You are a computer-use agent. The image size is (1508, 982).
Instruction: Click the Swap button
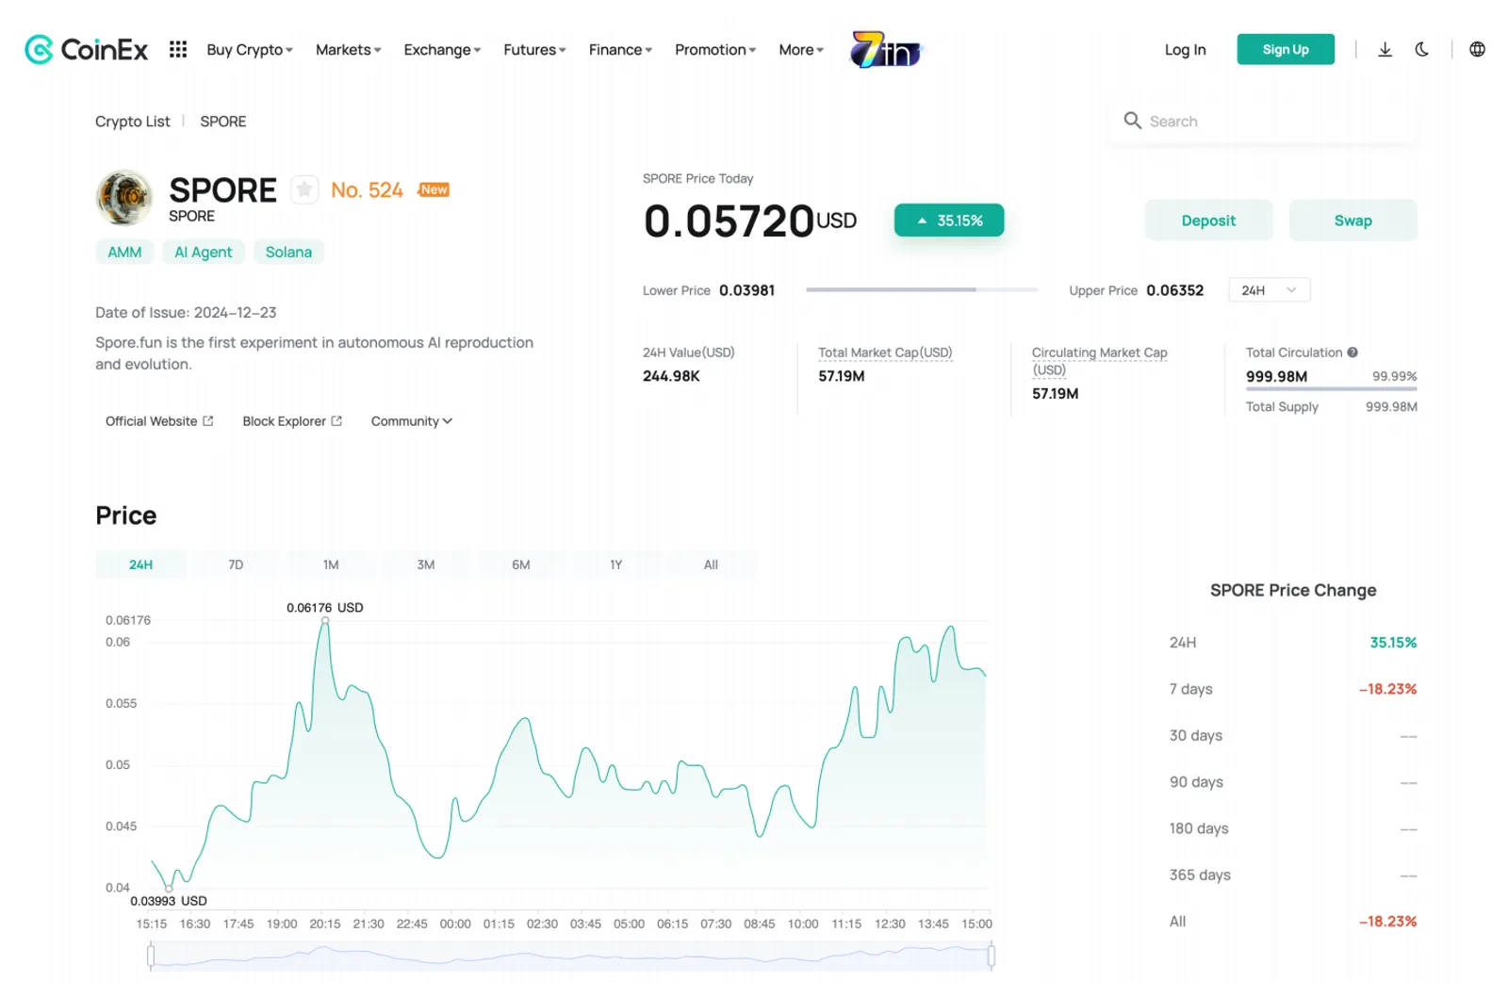[1352, 221]
